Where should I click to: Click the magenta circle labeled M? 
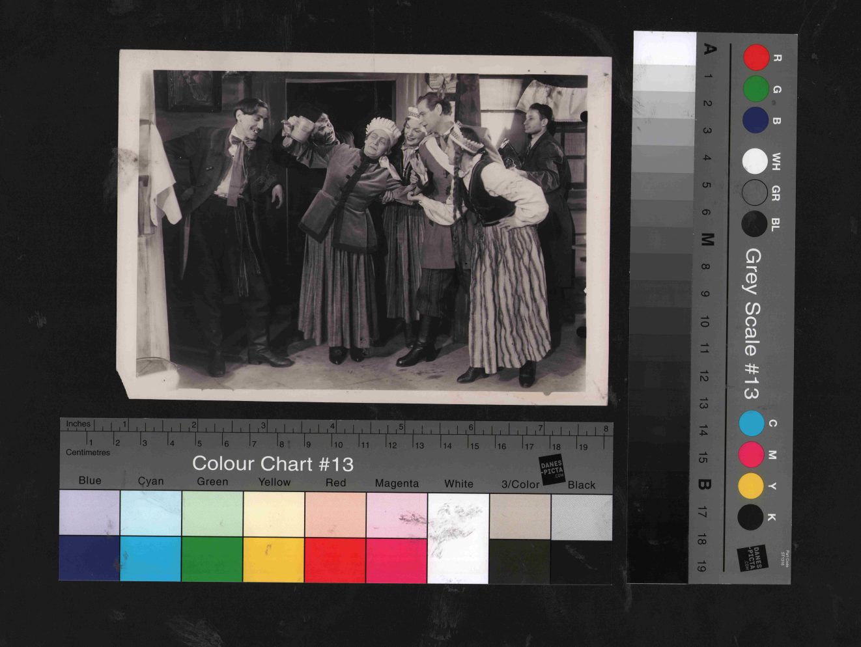[x=751, y=454]
